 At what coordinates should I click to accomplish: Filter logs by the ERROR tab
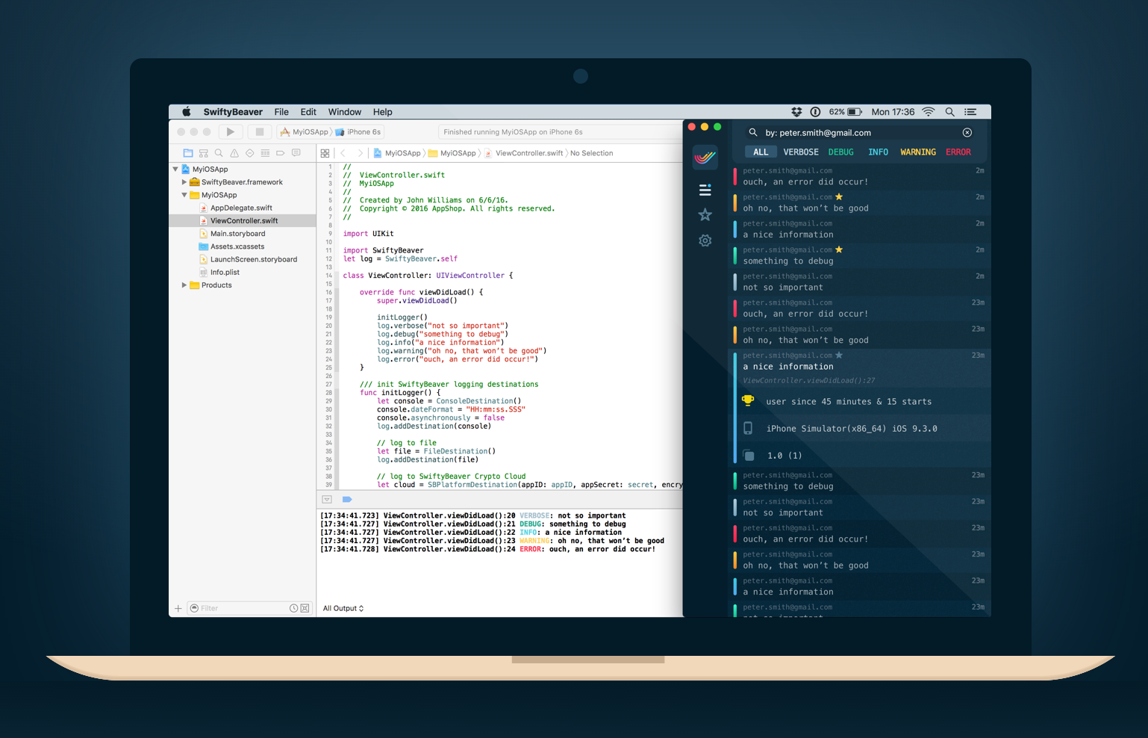click(x=958, y=152)
